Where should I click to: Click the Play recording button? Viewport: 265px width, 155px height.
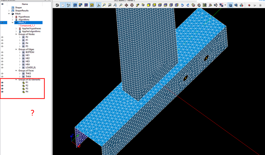pyautogui.click(x=255, y=5)
